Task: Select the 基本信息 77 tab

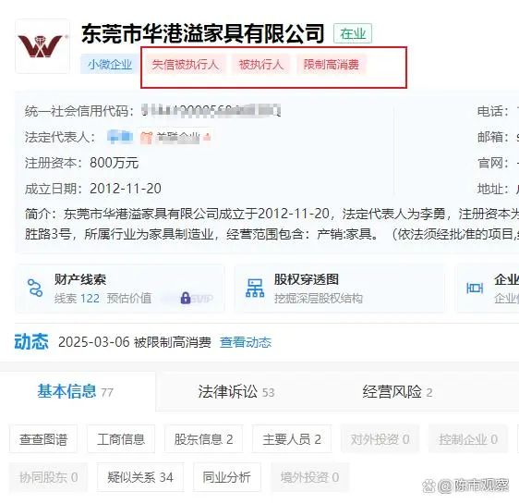Action: coord(75,392)
